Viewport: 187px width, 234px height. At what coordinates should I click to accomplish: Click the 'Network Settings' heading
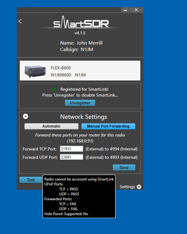(83, 117)
